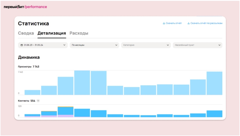This screenshot has width=240, height=136.
Task: Click the calendar icon in date field
Action: point(22,45)
